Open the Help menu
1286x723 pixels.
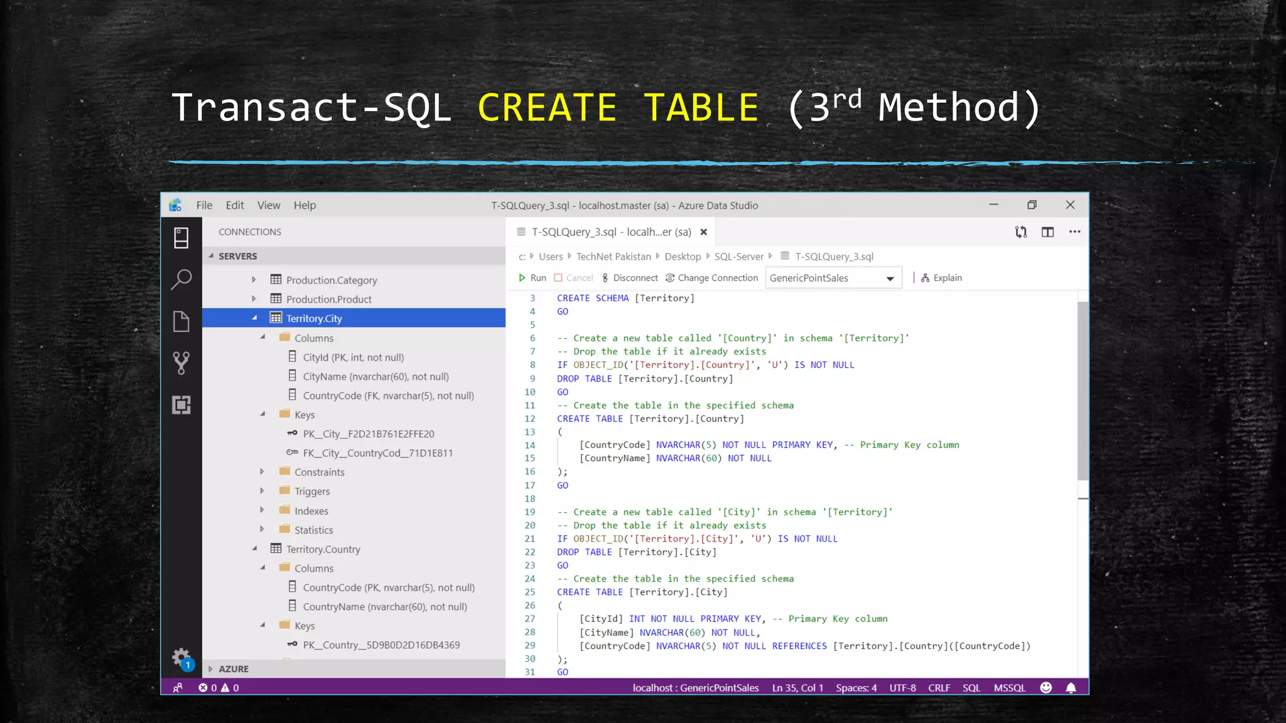305,205
